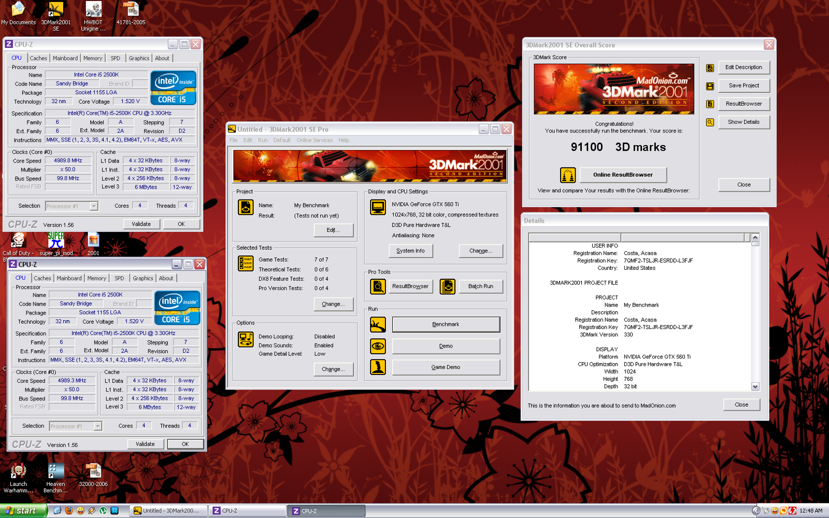Click OK button in lower CPU-Z
Image resolution: width=829 pixels, height=518 pixels.
(x=185, y=444)
